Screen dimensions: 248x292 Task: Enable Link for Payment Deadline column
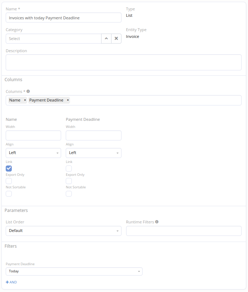pos(69,168)
